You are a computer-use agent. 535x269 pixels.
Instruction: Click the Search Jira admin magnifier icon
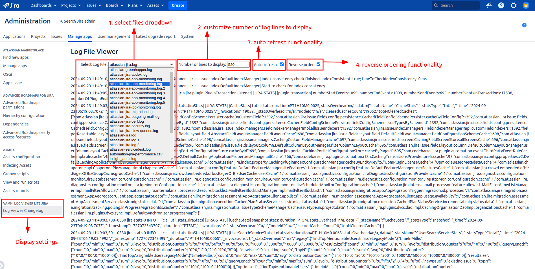(61, 21)
